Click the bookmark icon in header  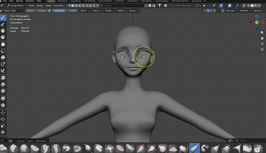coord(150,6)
